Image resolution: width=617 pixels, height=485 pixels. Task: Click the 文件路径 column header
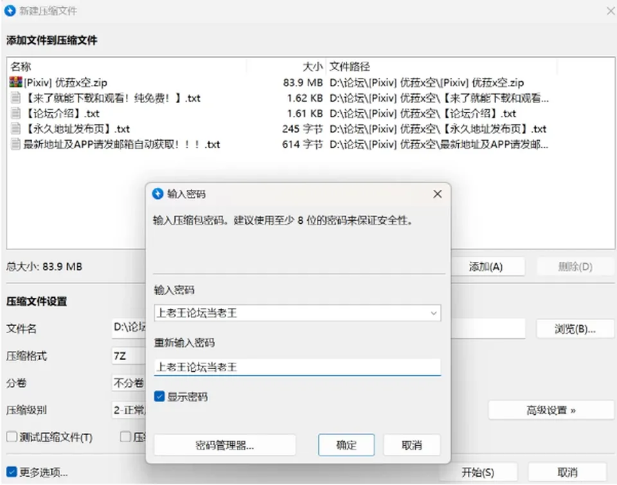point(350,66)
